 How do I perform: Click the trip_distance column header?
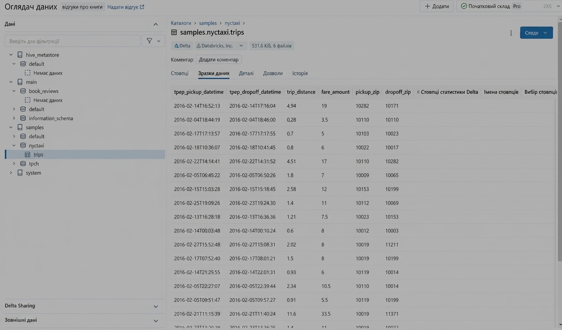301,92
